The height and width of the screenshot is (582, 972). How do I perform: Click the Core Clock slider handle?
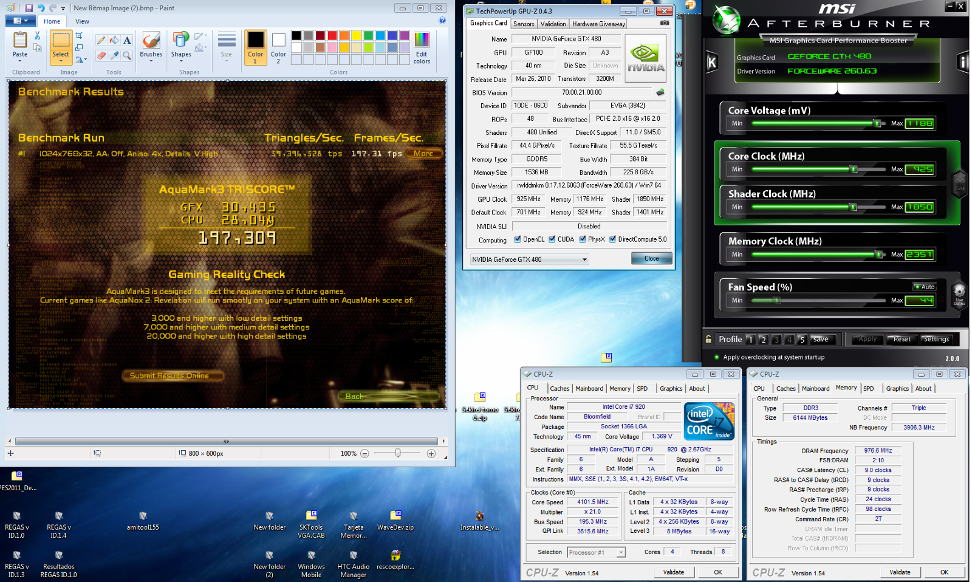click(x=854, y=169)
